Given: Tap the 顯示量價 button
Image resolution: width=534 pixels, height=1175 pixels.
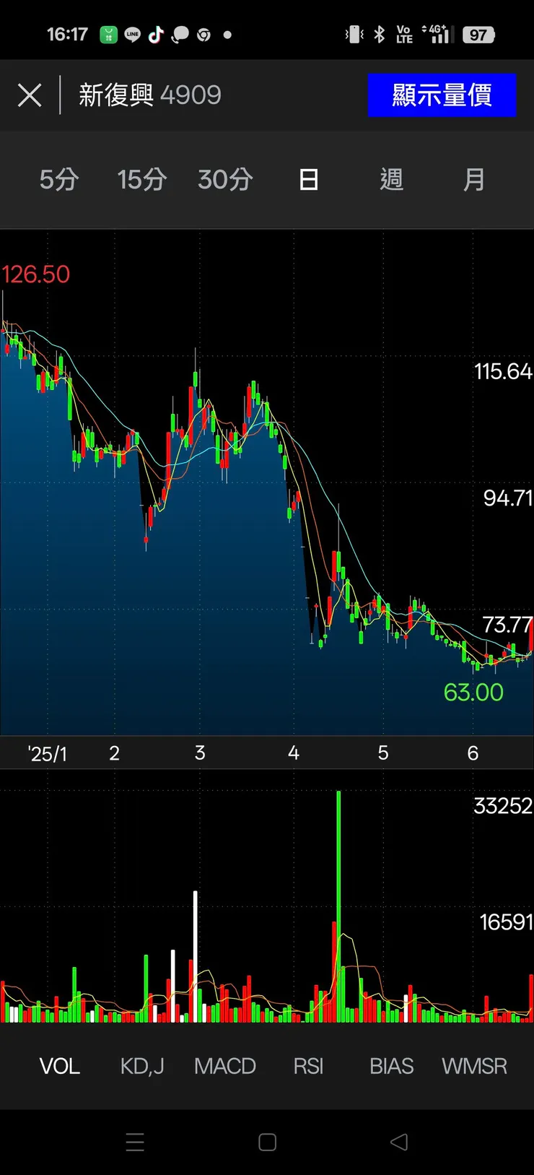Looking at the screenshot, I should [x=442, y=95].
